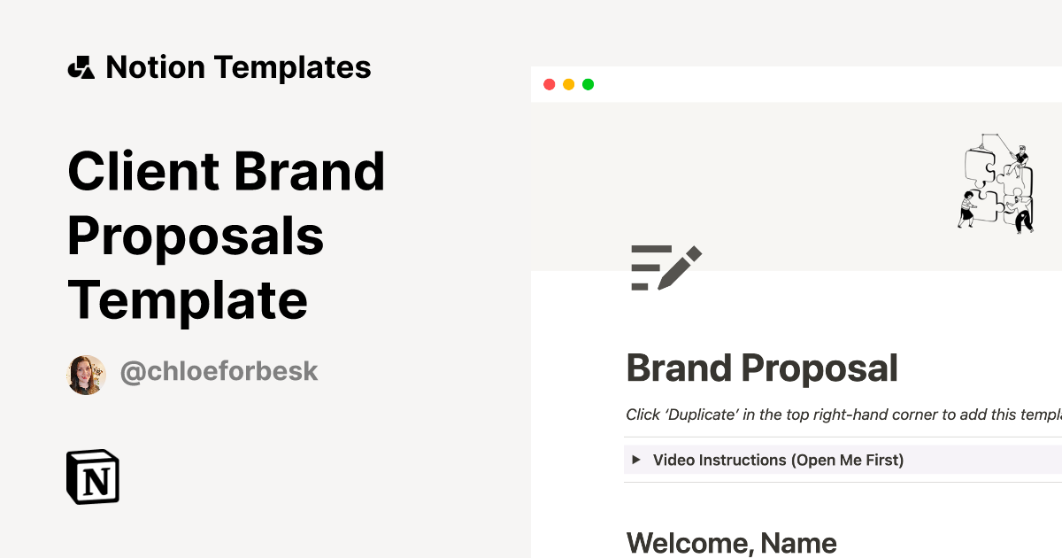
Task: Select the pencil-and-list page icon above Brand Proposal
Action: click(x=664, y=266)
